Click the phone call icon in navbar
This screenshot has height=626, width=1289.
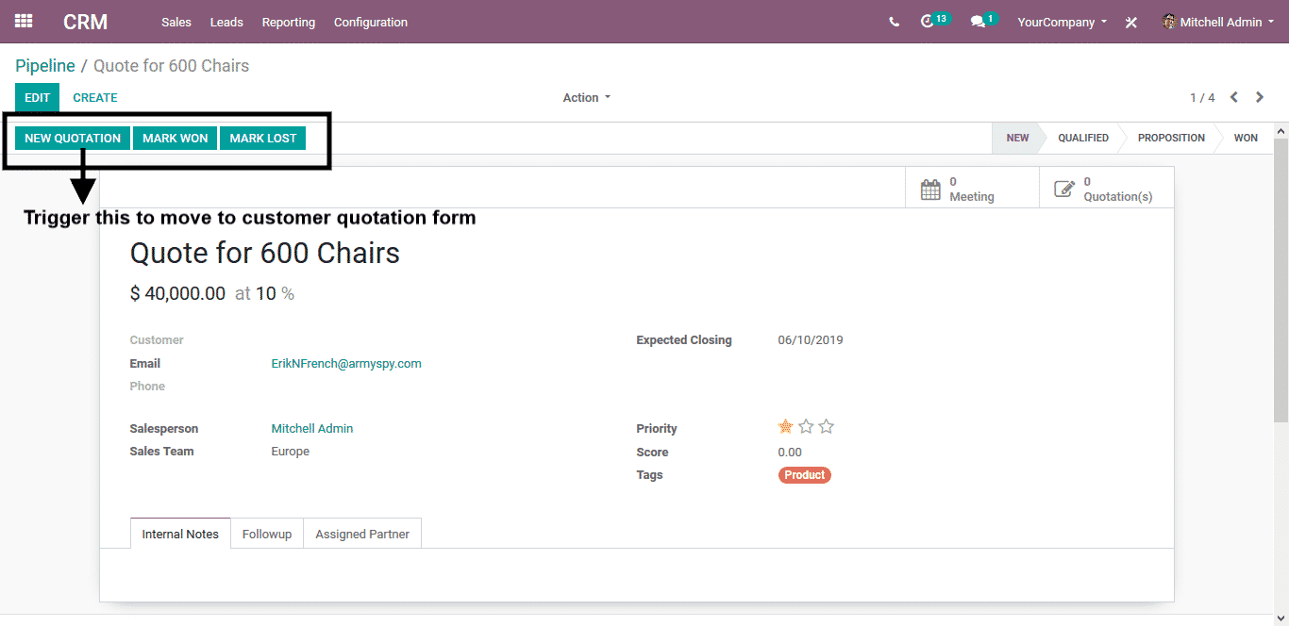pyautogui.click(x=894, y=22)
